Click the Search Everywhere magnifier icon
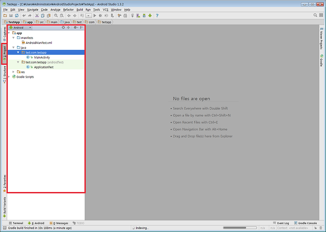Viewport: 326px width, 232px height. coord(315,15)
